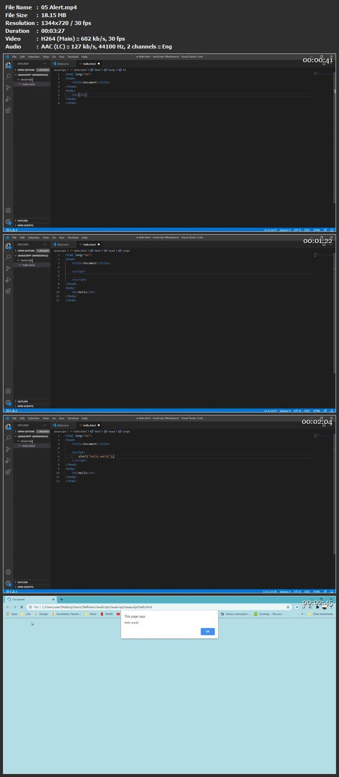The image size is (339, 777).
Task: Click 'HTML' language mode in the 00:00:41 frame
Action: 316,230
